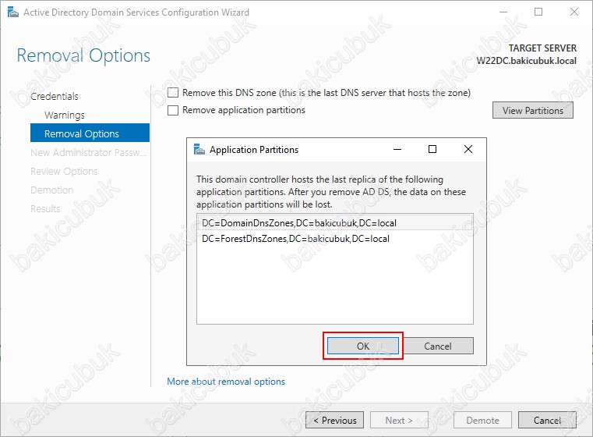Go to Credentials wizard step

coord(55,96)
